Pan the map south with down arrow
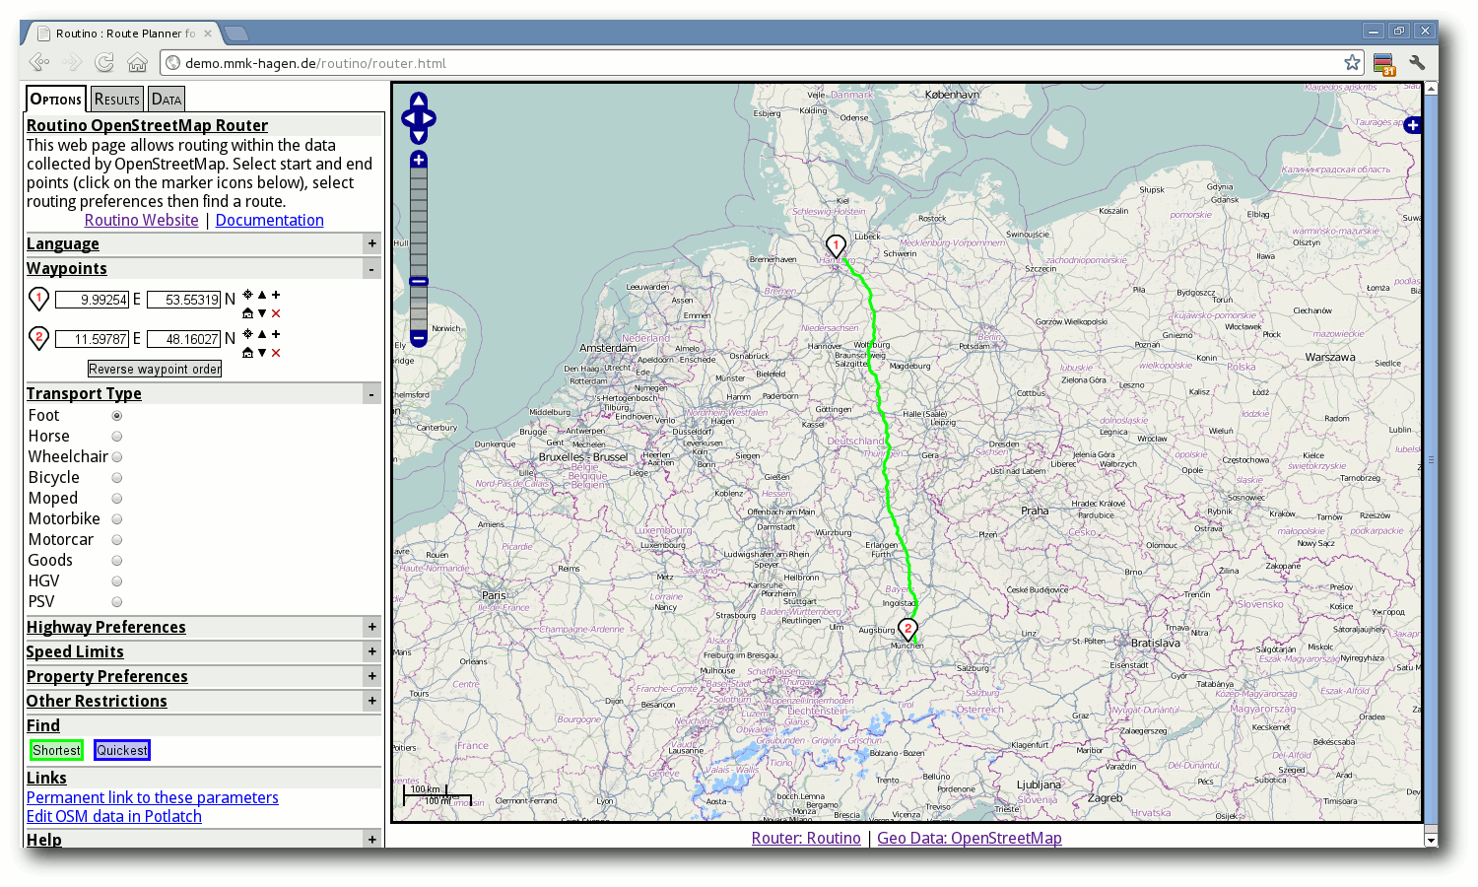The height and width of the screenshot is (887, 1478). click(419, 136)
